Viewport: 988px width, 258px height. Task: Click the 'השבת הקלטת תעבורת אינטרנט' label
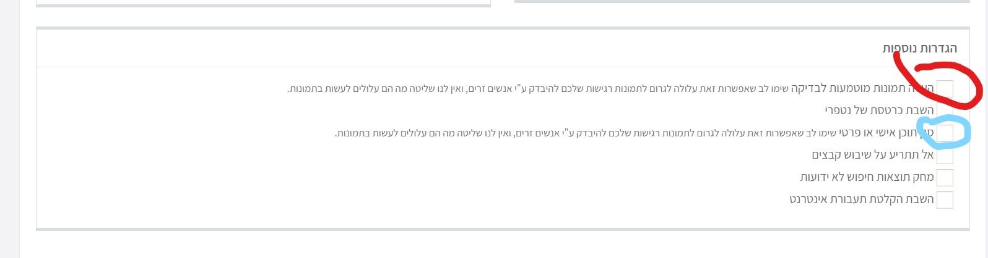(861, 200)
